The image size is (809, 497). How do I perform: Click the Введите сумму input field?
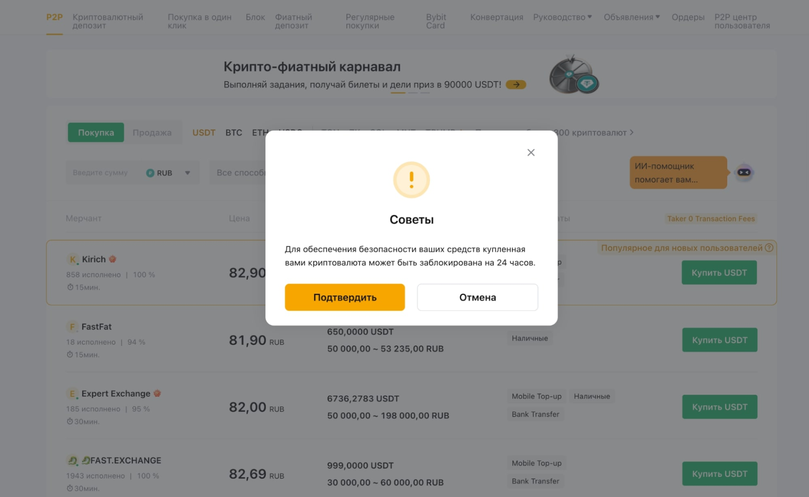[x=100, y=173]
